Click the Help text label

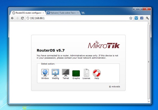[x=97, y=78]
